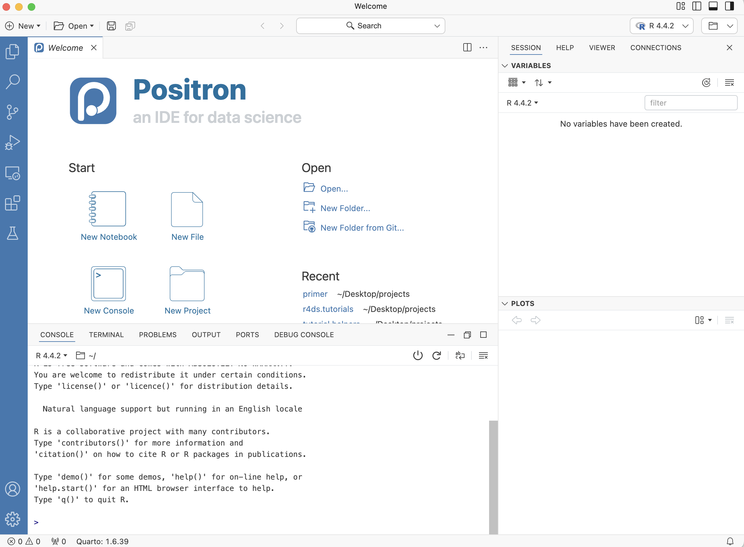
Task: Open the Search view in activity bar
Action: [x=13, y=82]
